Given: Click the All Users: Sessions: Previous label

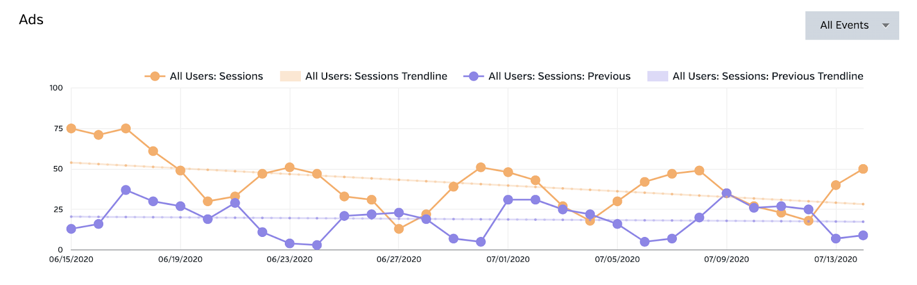Looking at the screenshot, I should (x=559, y=76).
